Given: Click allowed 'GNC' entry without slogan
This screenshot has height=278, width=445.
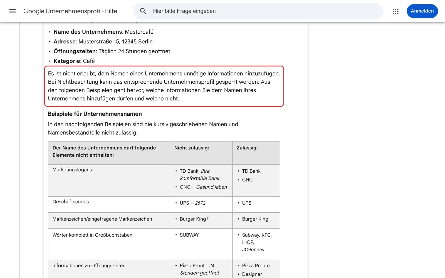Looking at the screenshot, I should (247, 180).
